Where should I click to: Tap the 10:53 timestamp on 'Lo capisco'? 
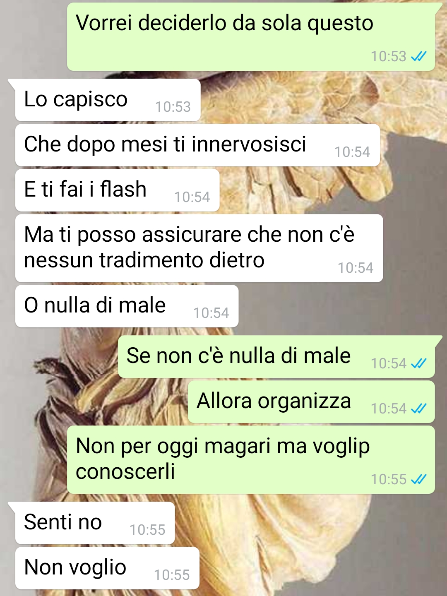coord(173,107)
